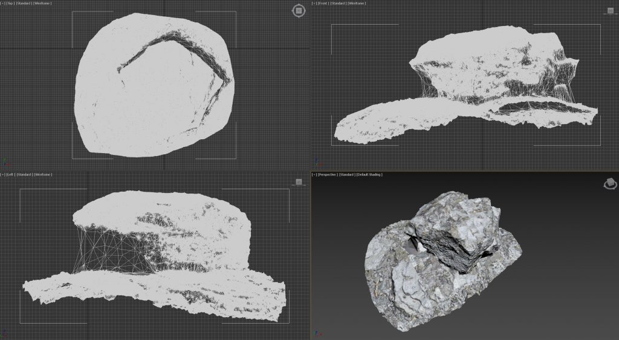Image resolution: width=619 pixels, height=340 pixels.
Task: Click the axis tripod in the Left viewport
Action: pos(5,332)
